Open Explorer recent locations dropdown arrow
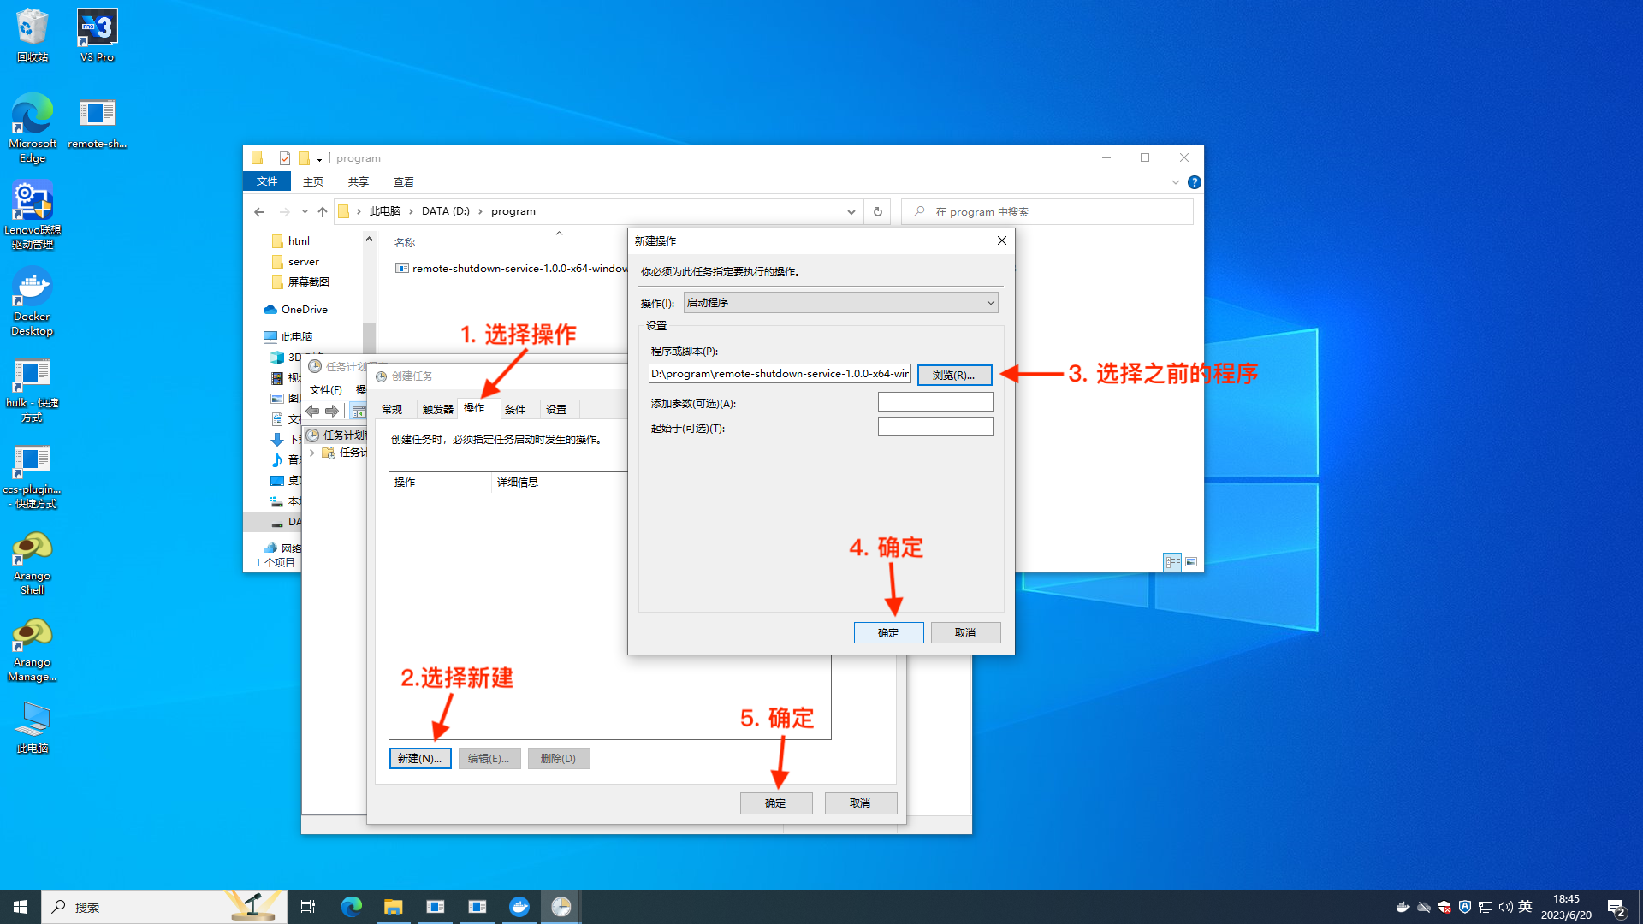The height and width of the screenshot is (924, 1643). [305, 211]
